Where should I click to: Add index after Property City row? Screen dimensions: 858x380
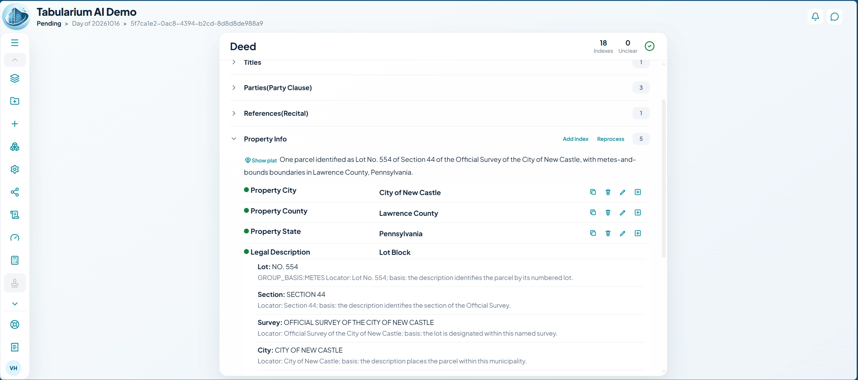click(x=637, y=192)
